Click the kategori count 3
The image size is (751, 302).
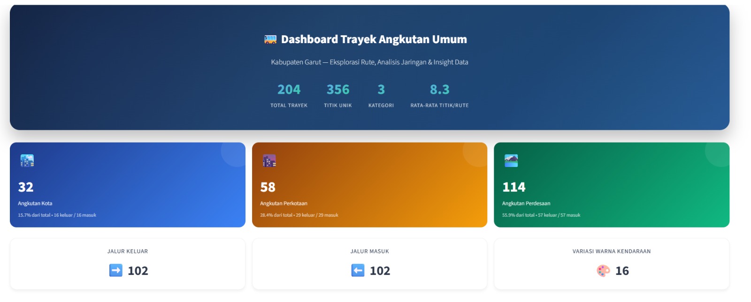381,90
